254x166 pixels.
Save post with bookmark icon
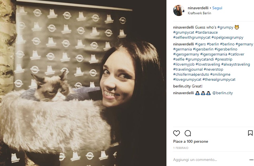point(250,133)
